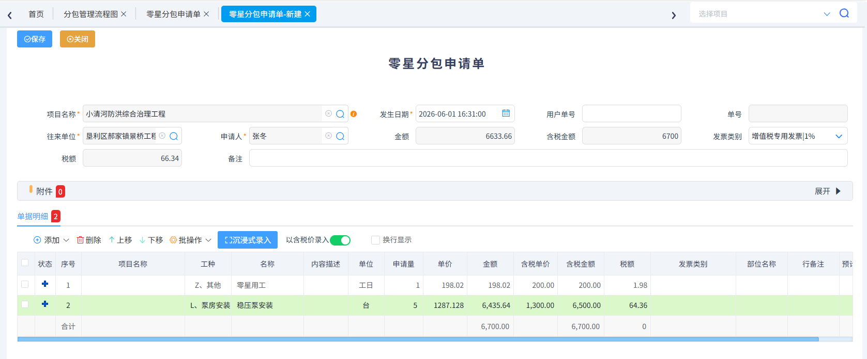Screen dimensions: 867x359
Task: Switch to the 首页 tab
Action: [36, 14]
